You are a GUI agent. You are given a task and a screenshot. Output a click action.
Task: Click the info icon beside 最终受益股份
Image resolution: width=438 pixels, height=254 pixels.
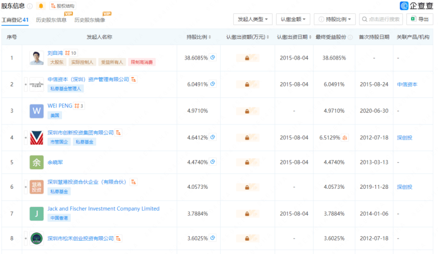350,37
